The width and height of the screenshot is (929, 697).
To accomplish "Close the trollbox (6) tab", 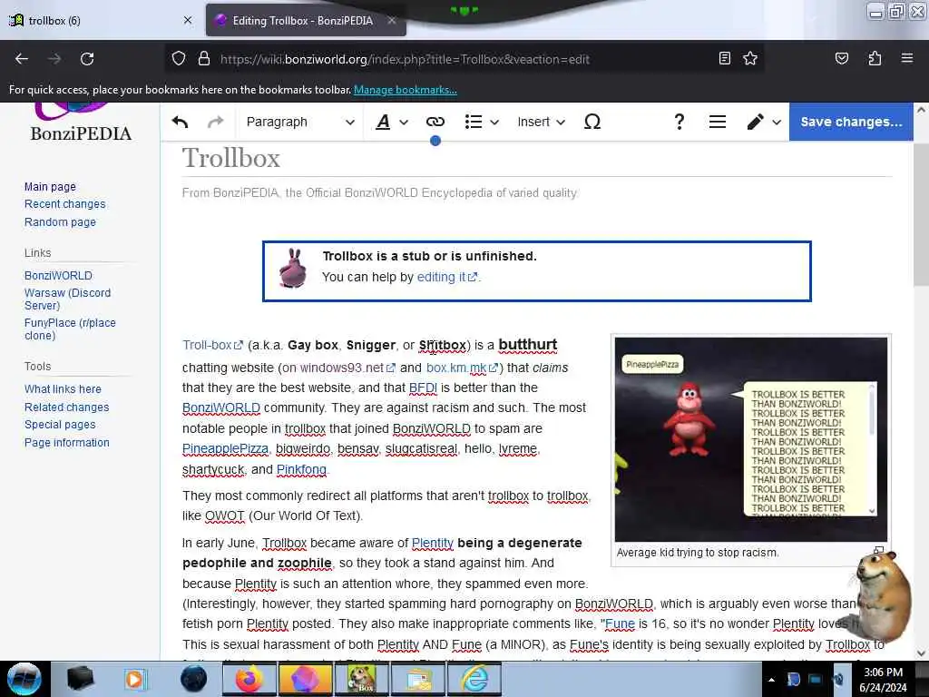I will 188,20.
